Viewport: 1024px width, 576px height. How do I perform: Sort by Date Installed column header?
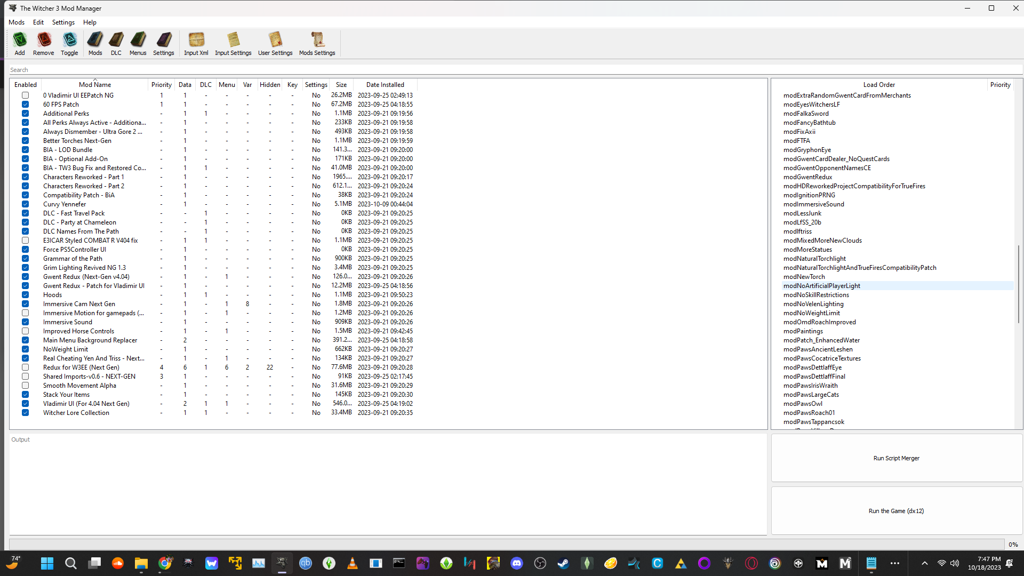[385, 85]
